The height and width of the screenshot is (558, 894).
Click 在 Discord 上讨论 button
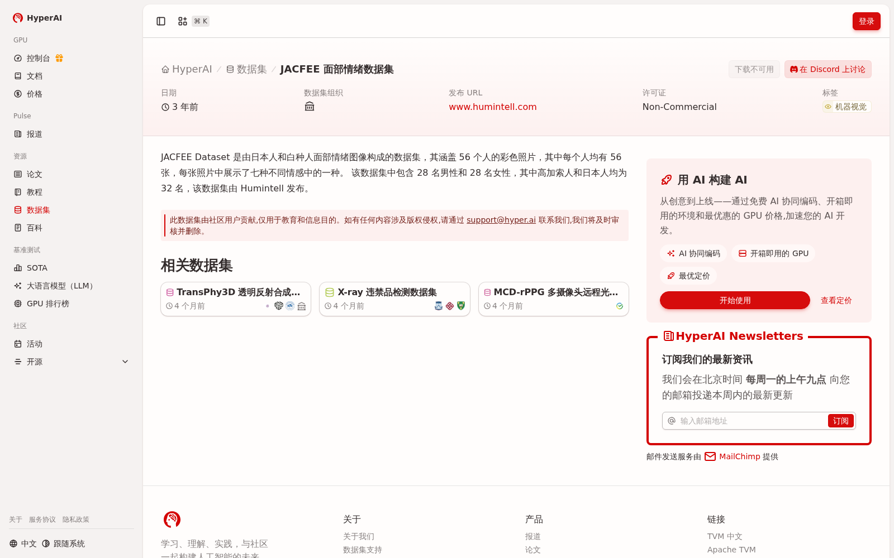(x=828, y=69)
